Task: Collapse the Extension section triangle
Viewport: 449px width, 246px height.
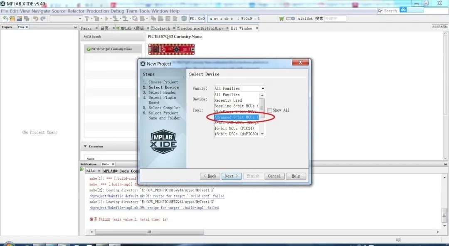Action: point(85,146)
